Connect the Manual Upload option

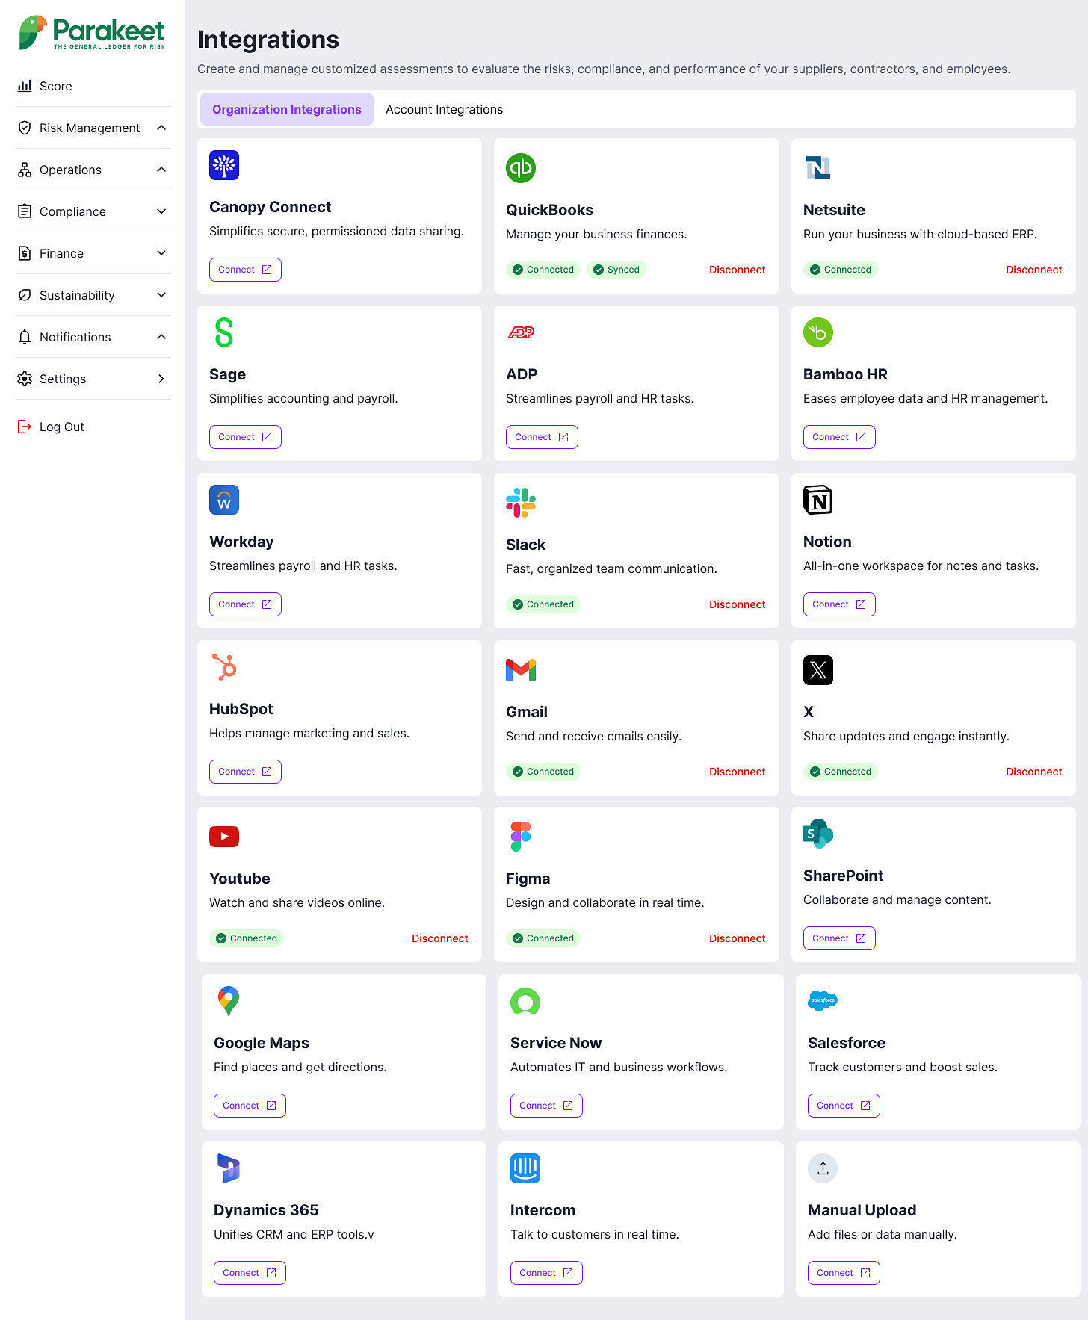click(x=844, y=1273)
